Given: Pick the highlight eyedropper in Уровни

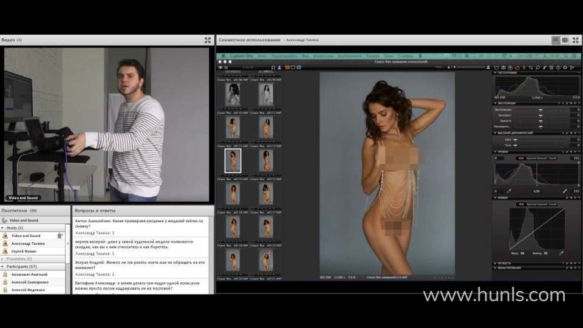Looking at the screenshot, I should pyautogui.click(x=565, y=191).
